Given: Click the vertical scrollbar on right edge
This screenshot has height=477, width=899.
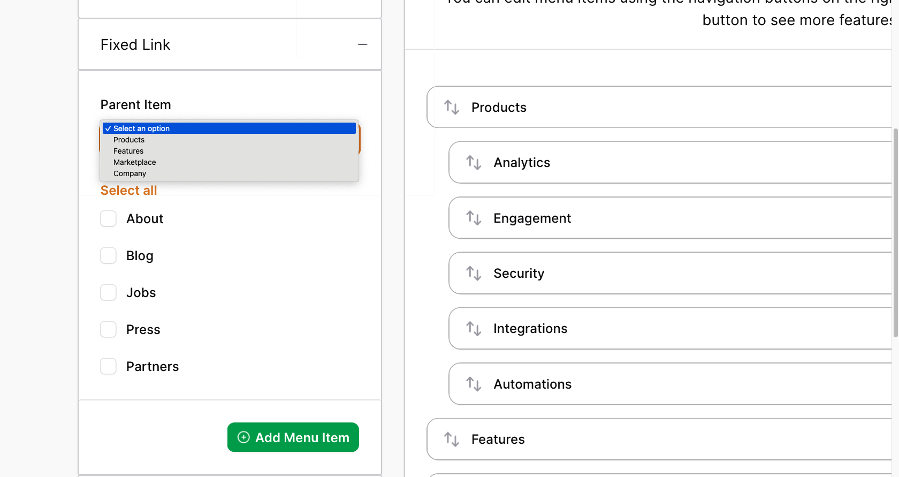Looking at the screenshot, I should [895, 233].
